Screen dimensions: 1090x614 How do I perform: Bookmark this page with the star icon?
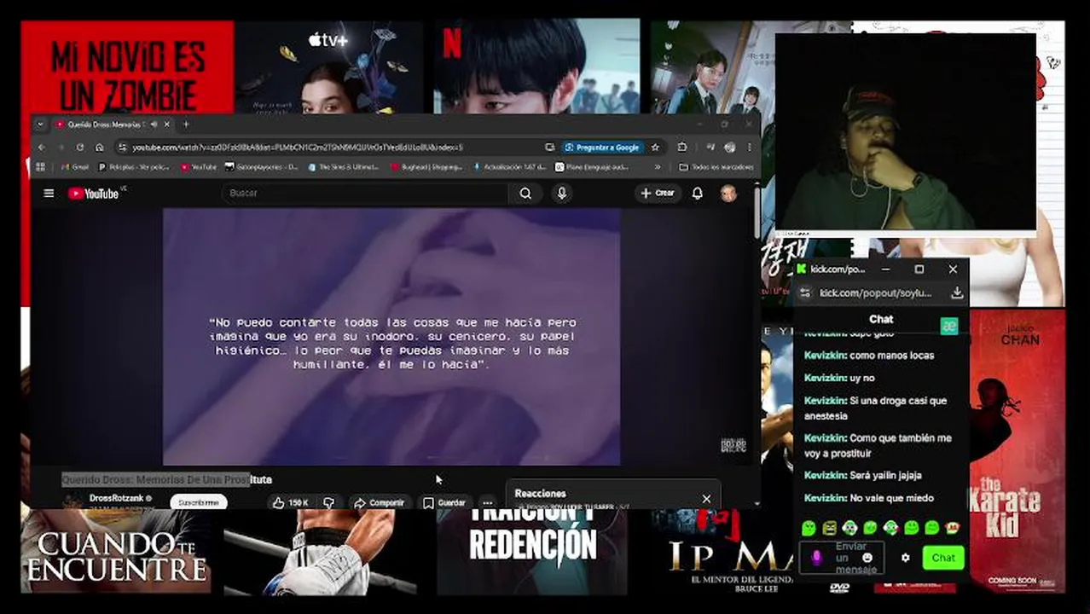point(655,148)
